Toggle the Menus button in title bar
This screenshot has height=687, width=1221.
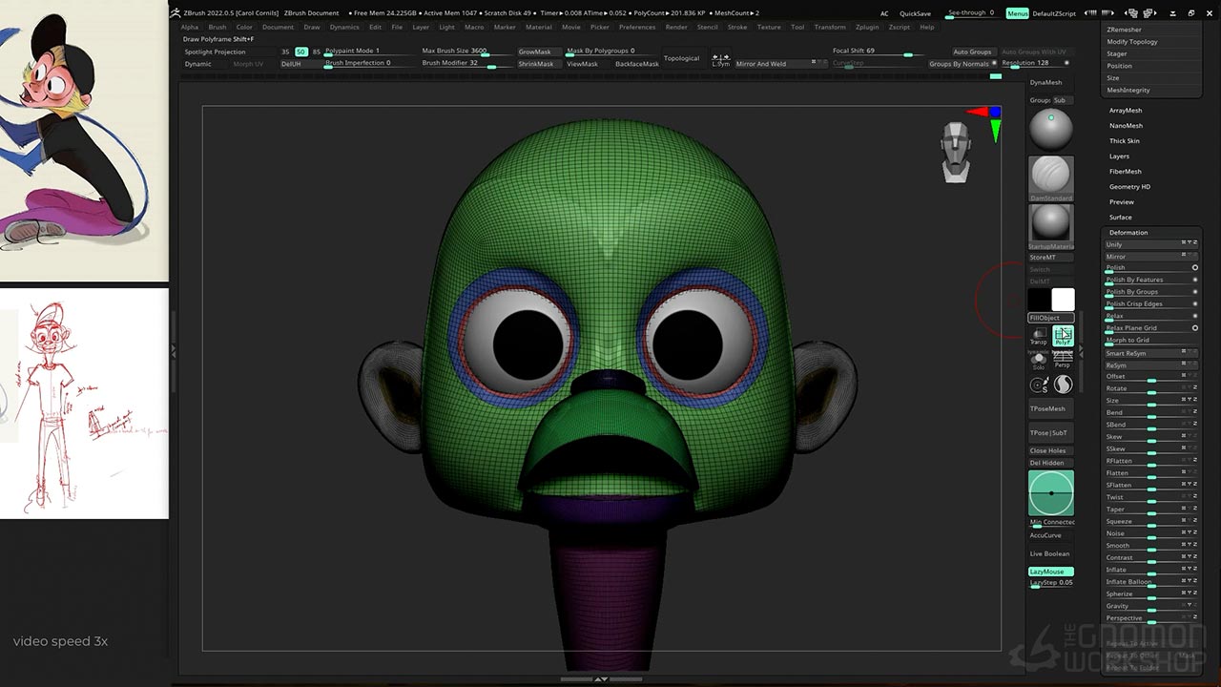(1017, 13)
